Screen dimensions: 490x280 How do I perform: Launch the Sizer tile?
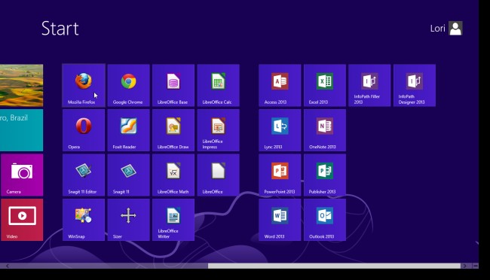tap(128, 220)
